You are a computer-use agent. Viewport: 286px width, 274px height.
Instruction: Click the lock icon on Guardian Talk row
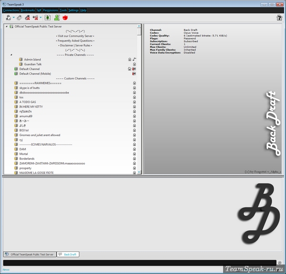coord(134,64)
